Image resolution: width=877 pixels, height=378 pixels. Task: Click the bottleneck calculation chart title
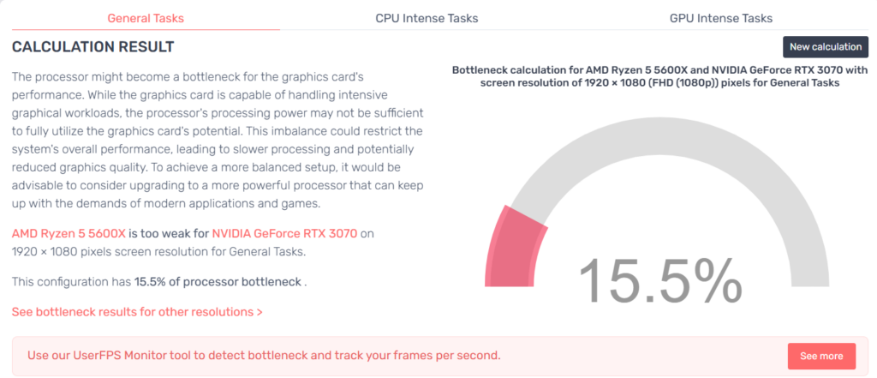[x=659, y=76]
